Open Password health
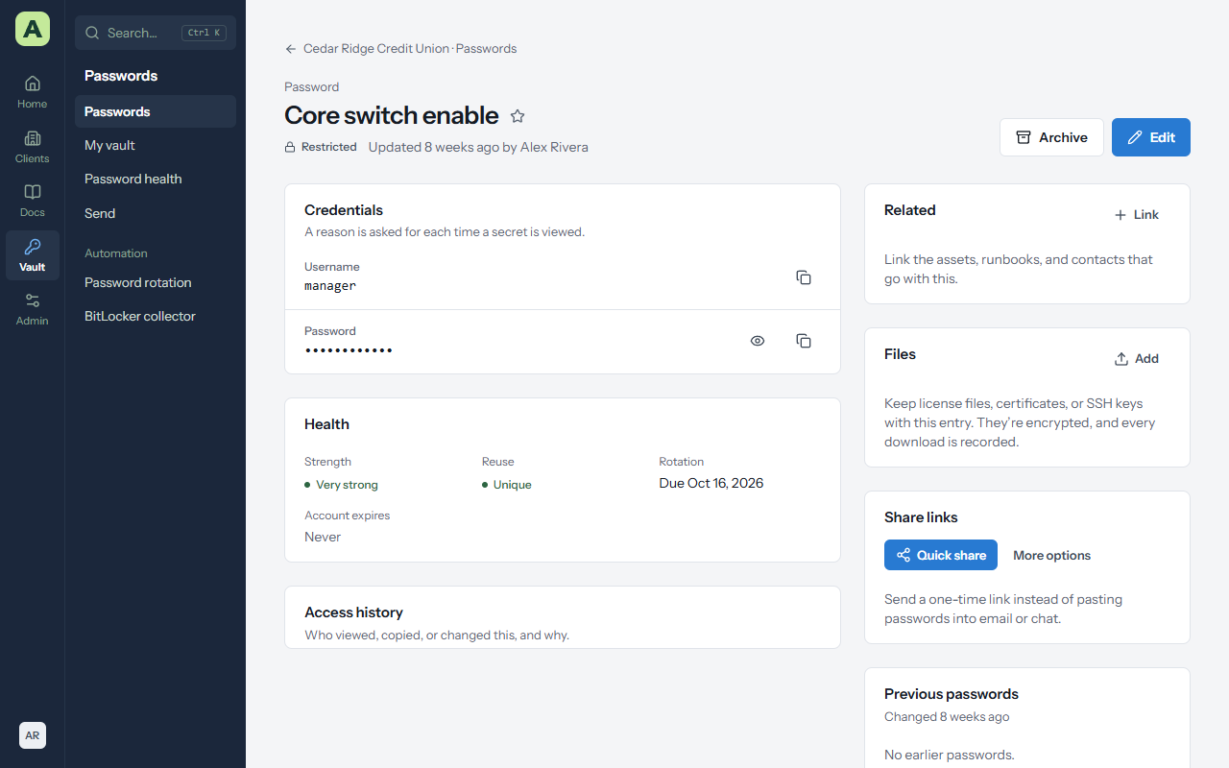 click(156, 179)
